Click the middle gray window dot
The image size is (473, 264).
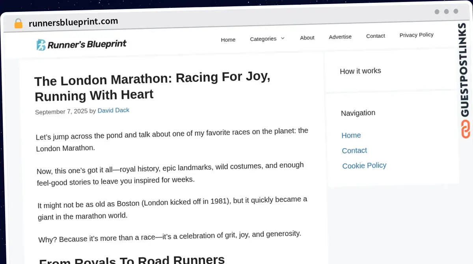point(446,12)
